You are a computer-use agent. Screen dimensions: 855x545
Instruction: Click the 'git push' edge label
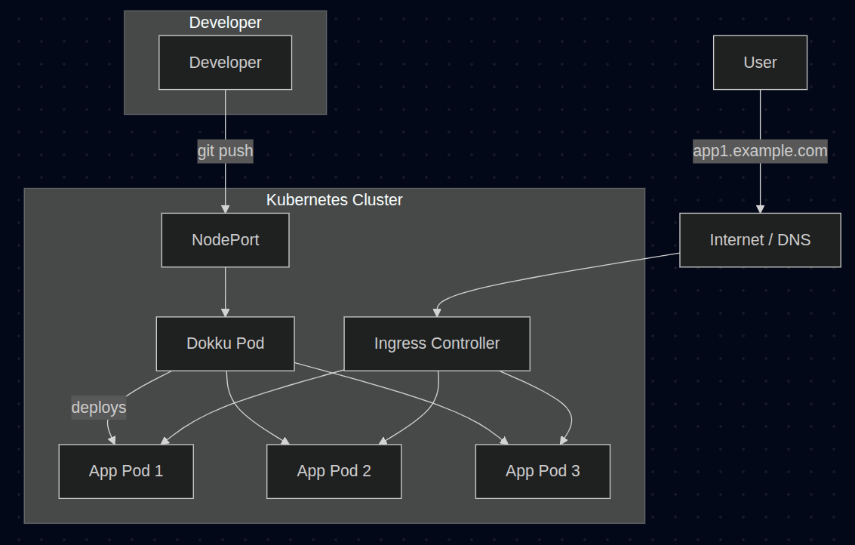point(225,151)
